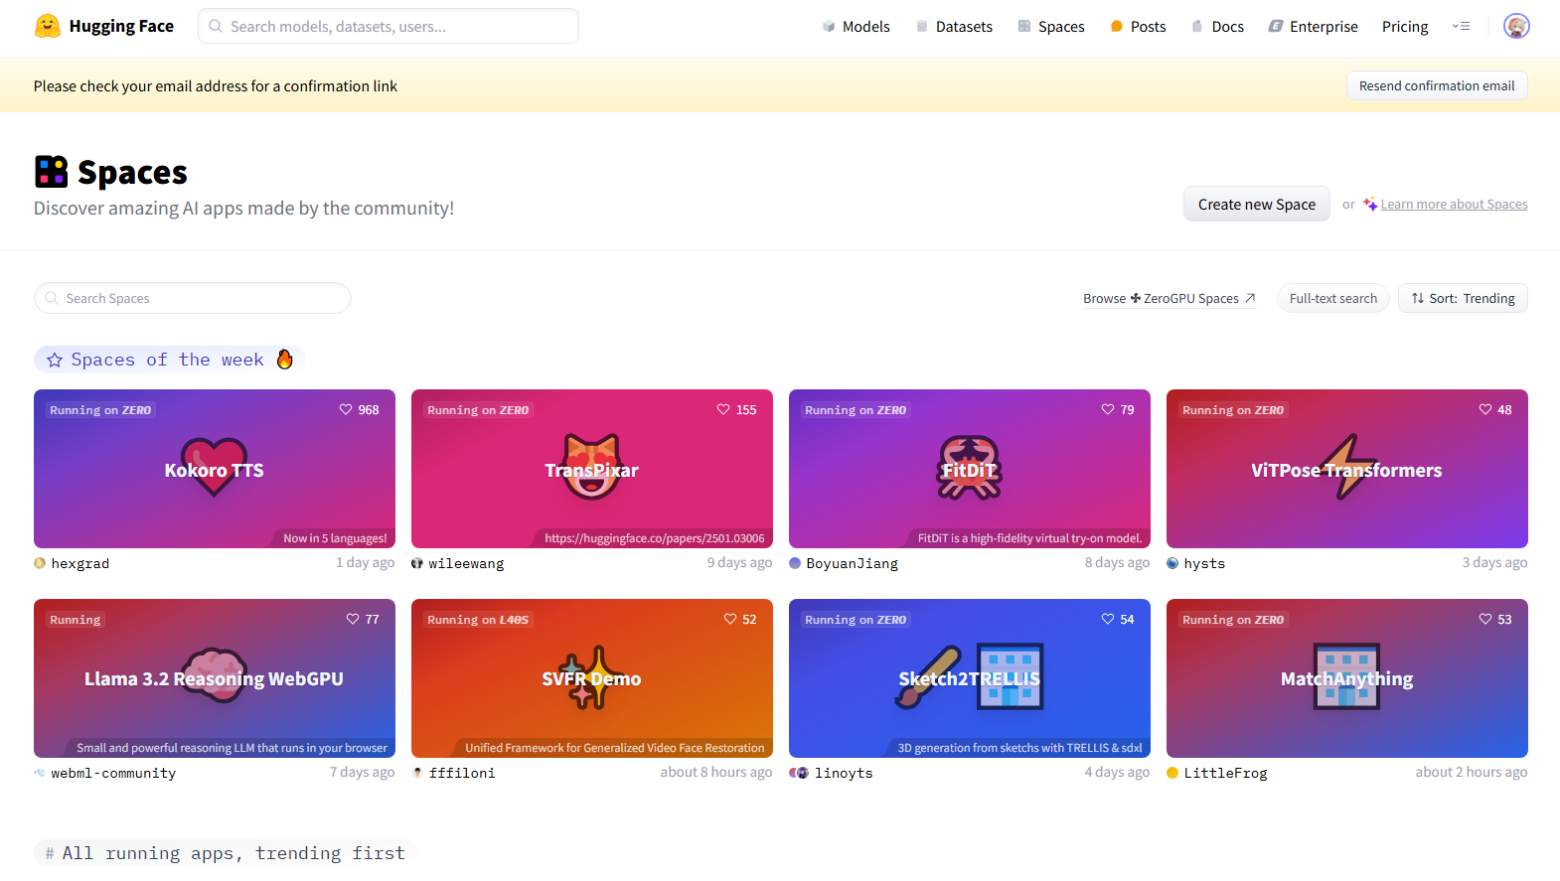This screenshot has width=1560, height=881.
Task: Like ViTPose Transformers via heart icon showing 48
Action: [1485, 409]
